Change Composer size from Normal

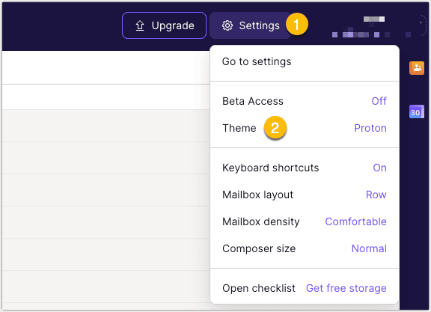[x=369, y=248]
